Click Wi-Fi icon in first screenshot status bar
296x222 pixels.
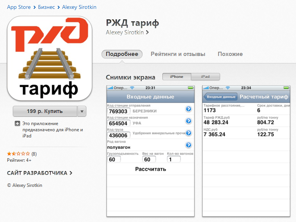[132, 88]
